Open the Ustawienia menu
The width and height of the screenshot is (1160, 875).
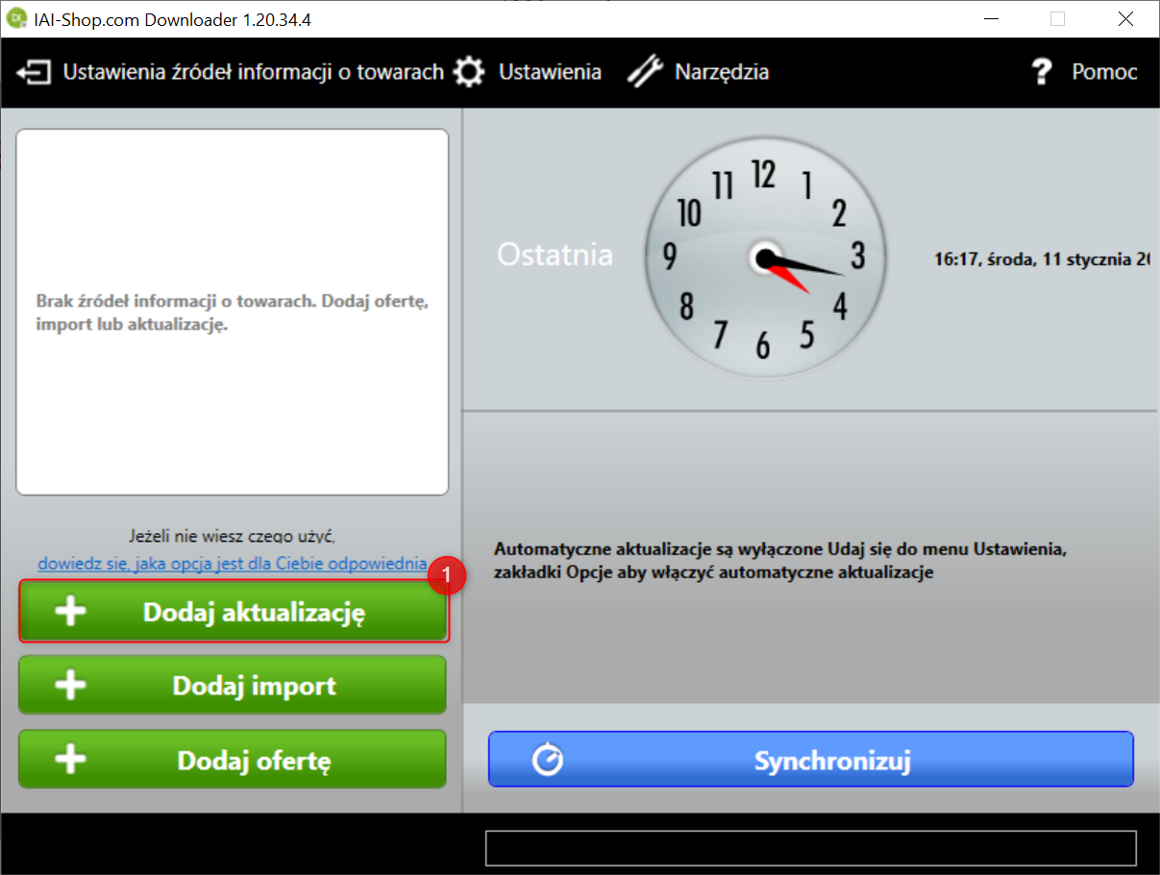[550, 72]
